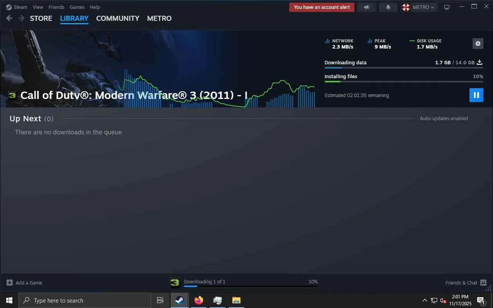Click the download arrow icon beside 14.0 GB

click(480, 62)
